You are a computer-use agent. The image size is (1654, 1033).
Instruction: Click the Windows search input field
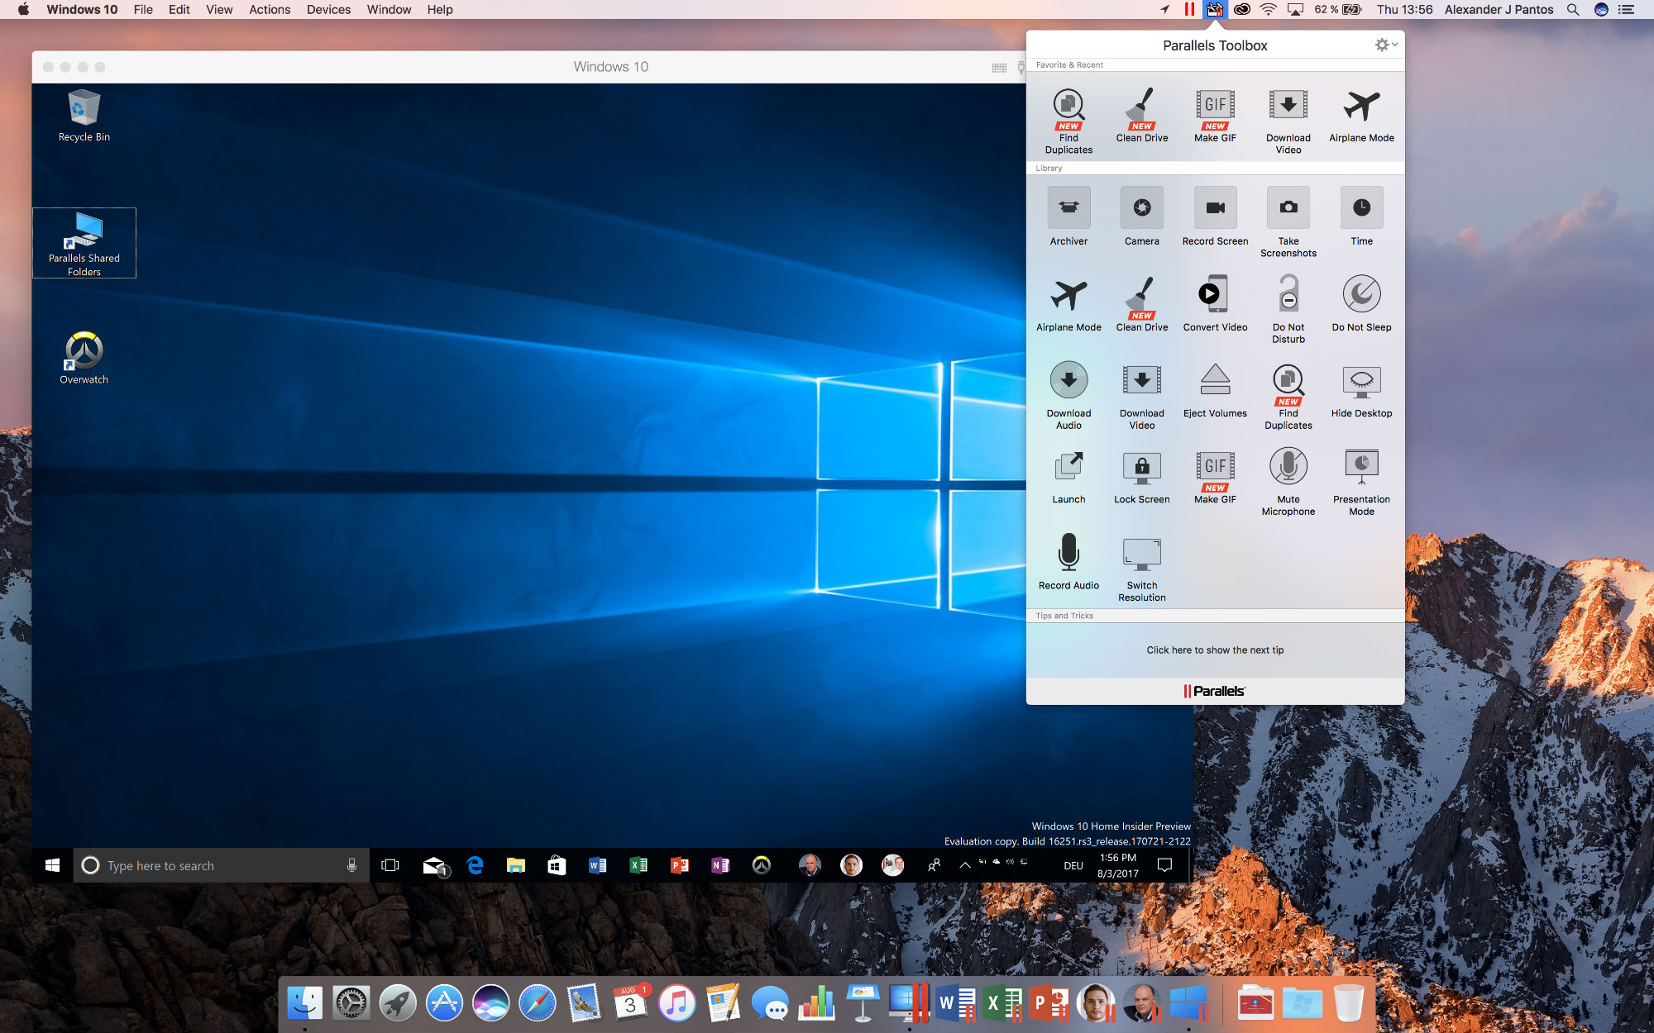(x=222, y=865)
